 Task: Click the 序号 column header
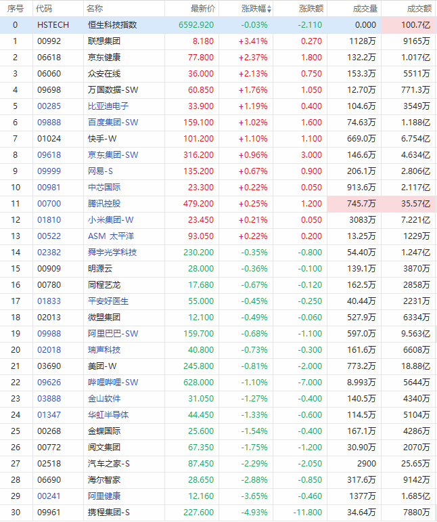pyautogui.click(x=16, y=9)
